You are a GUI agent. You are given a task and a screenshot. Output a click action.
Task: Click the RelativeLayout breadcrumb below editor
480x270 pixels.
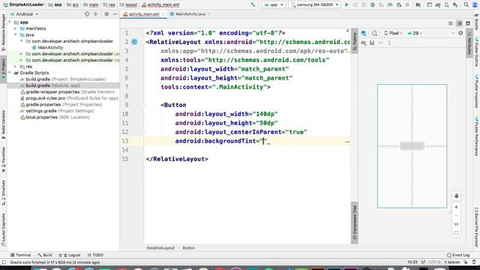tap(160, 248)
